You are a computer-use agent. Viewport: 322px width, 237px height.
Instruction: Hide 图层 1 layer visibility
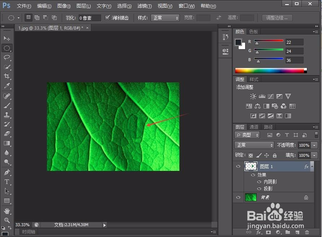238,166
